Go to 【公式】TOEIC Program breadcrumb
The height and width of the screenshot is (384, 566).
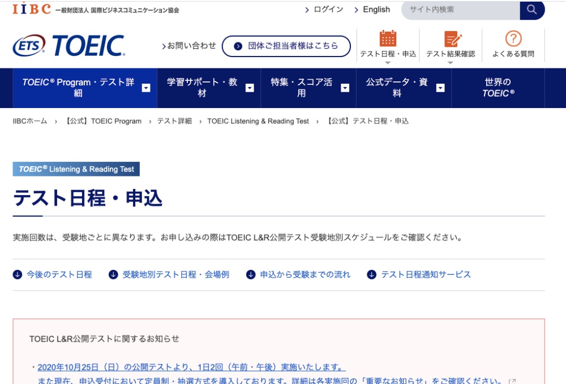(102, 121)
